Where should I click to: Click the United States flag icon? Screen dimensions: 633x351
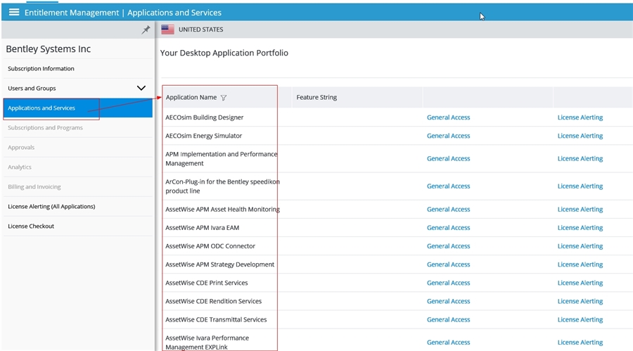click(x=167, y=30)
